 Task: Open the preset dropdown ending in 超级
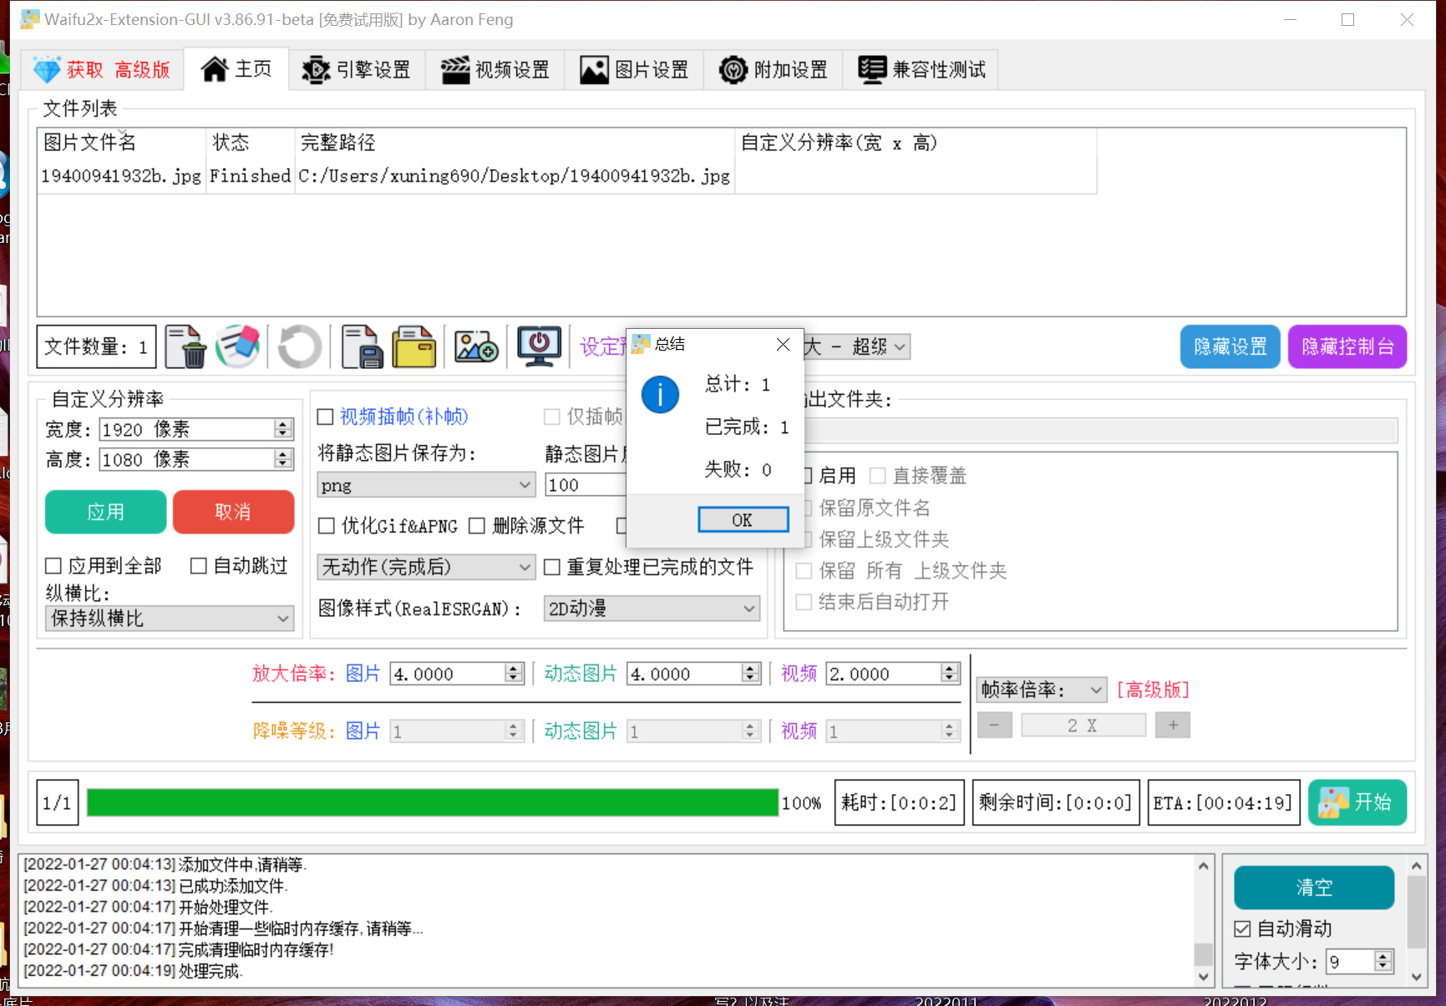pyautogui.click(x=856, y=346)
